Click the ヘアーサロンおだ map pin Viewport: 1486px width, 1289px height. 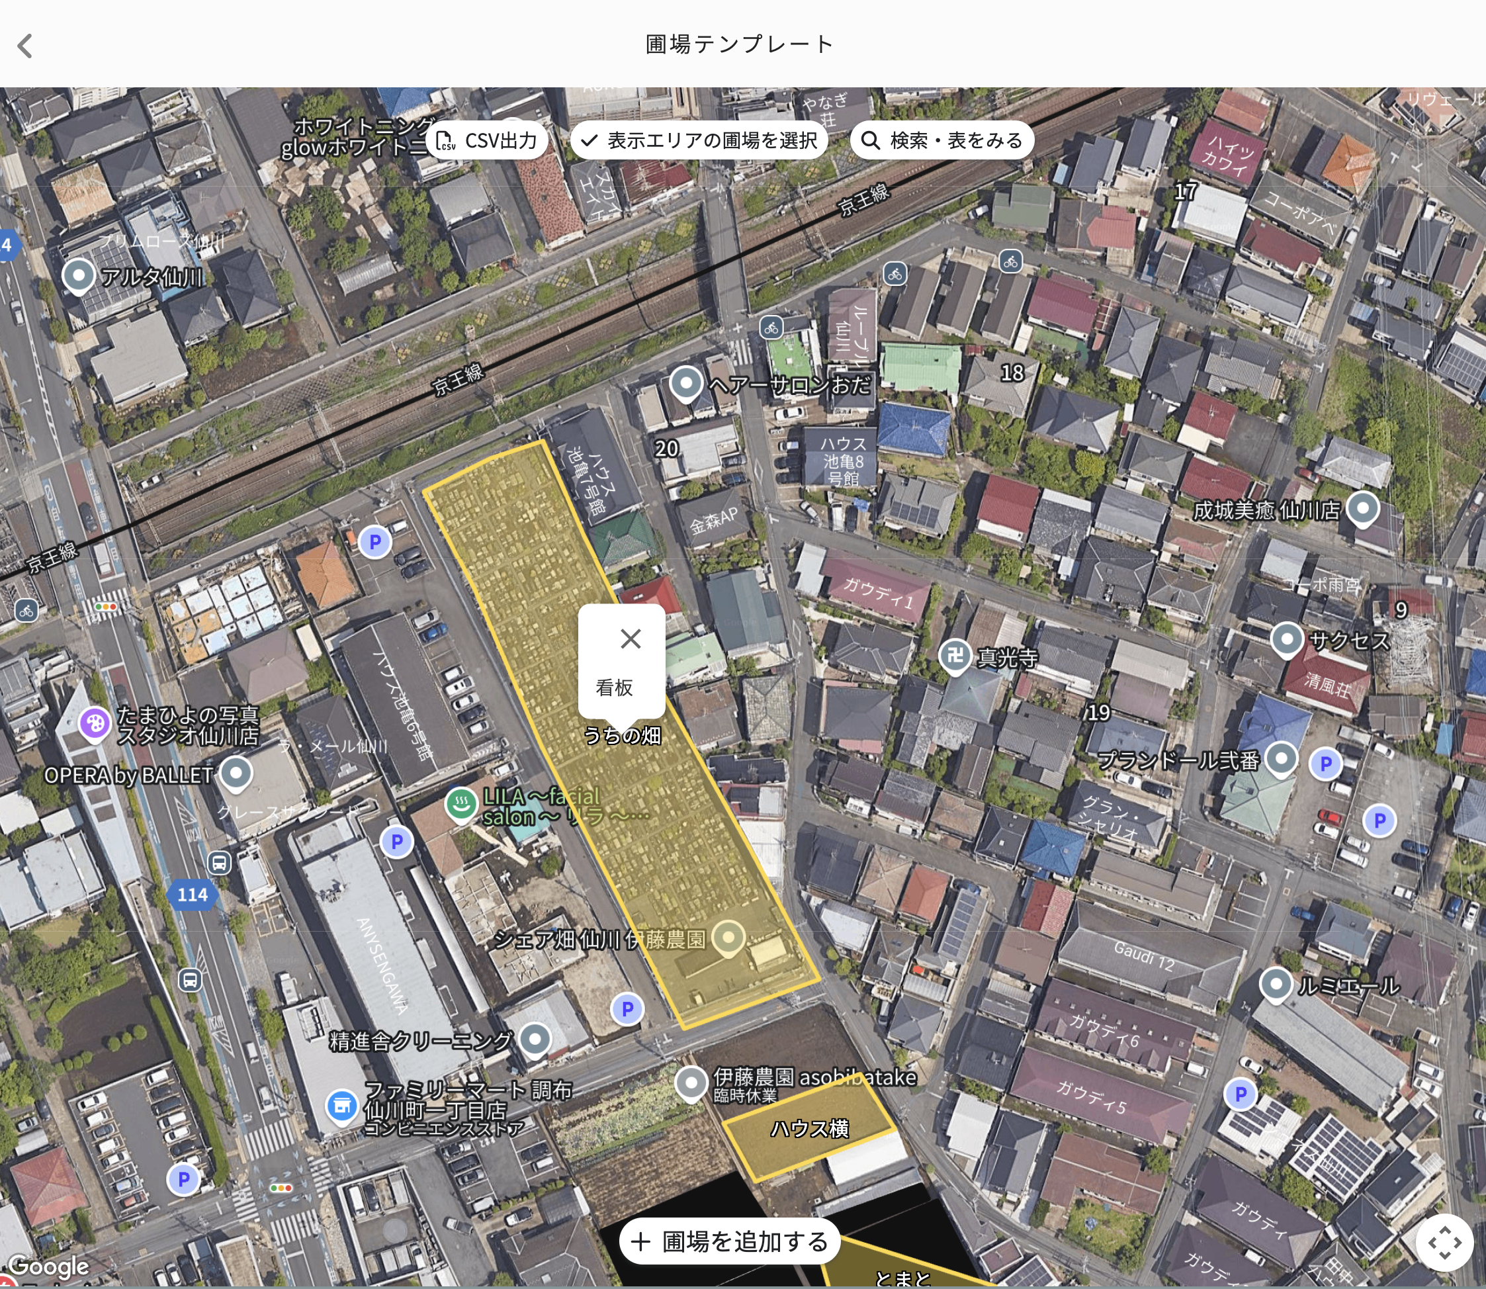pos(686,384)
